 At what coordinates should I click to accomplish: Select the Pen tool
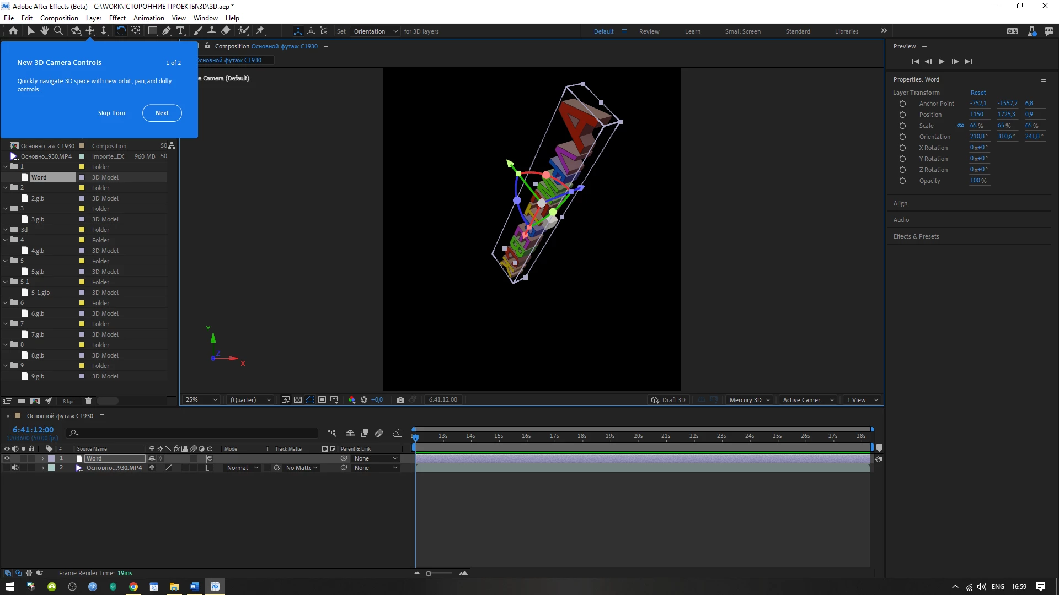point(166,31)
